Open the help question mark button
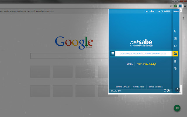187x117 pixels. click(x=177, y=90)
